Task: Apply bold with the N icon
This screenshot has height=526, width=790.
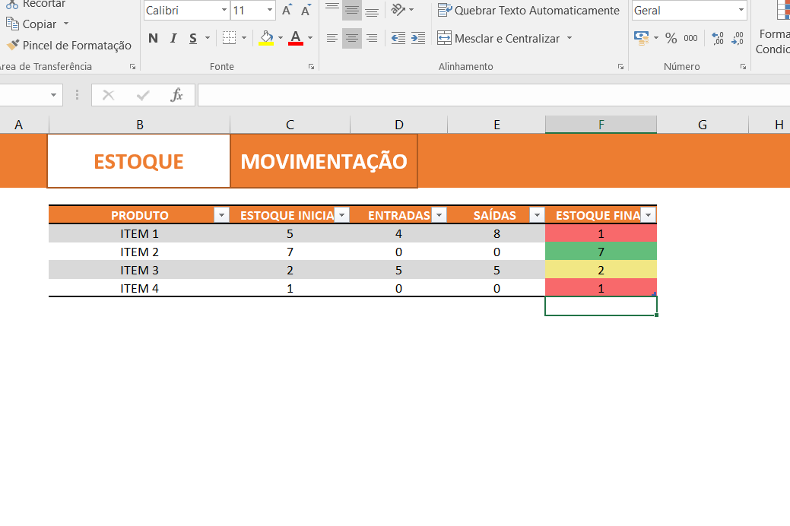Action: pos(152,37)
